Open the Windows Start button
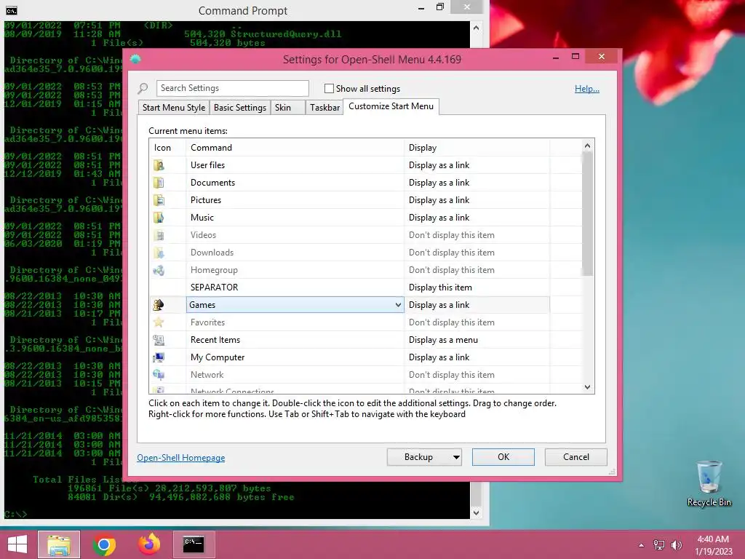Image resolution: width=745 pixels, height=559 pixels. pos(17,544)
